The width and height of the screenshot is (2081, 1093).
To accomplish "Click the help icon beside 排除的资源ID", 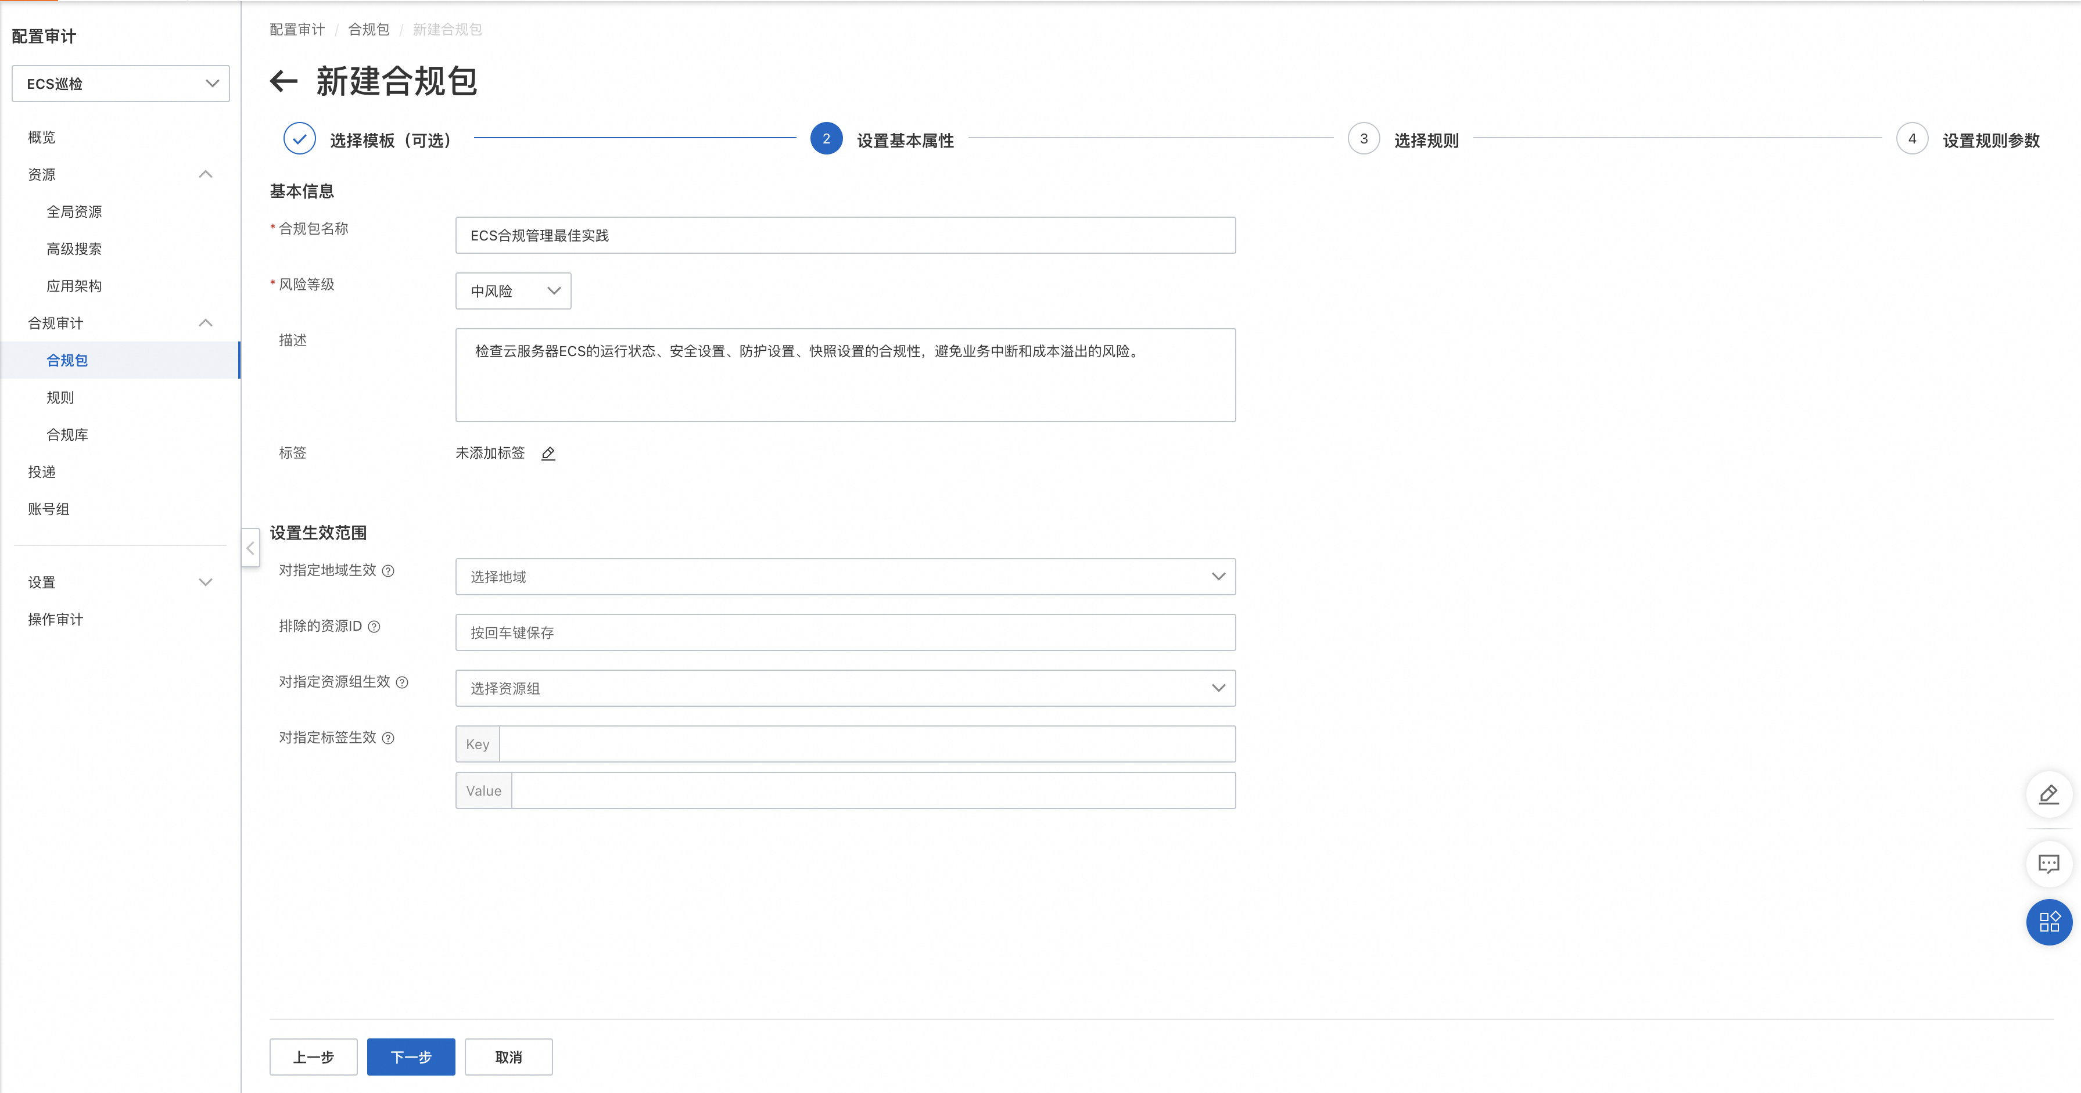I will click(374, 627).
